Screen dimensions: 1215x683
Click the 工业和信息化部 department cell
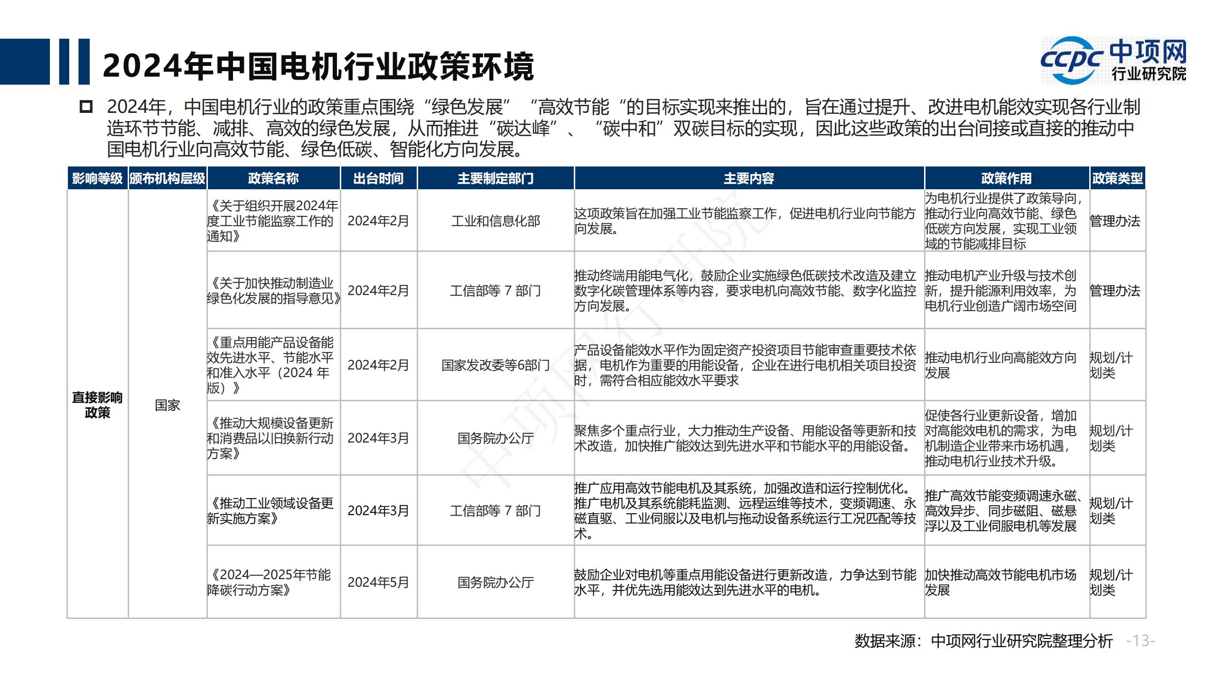point(495,221)
